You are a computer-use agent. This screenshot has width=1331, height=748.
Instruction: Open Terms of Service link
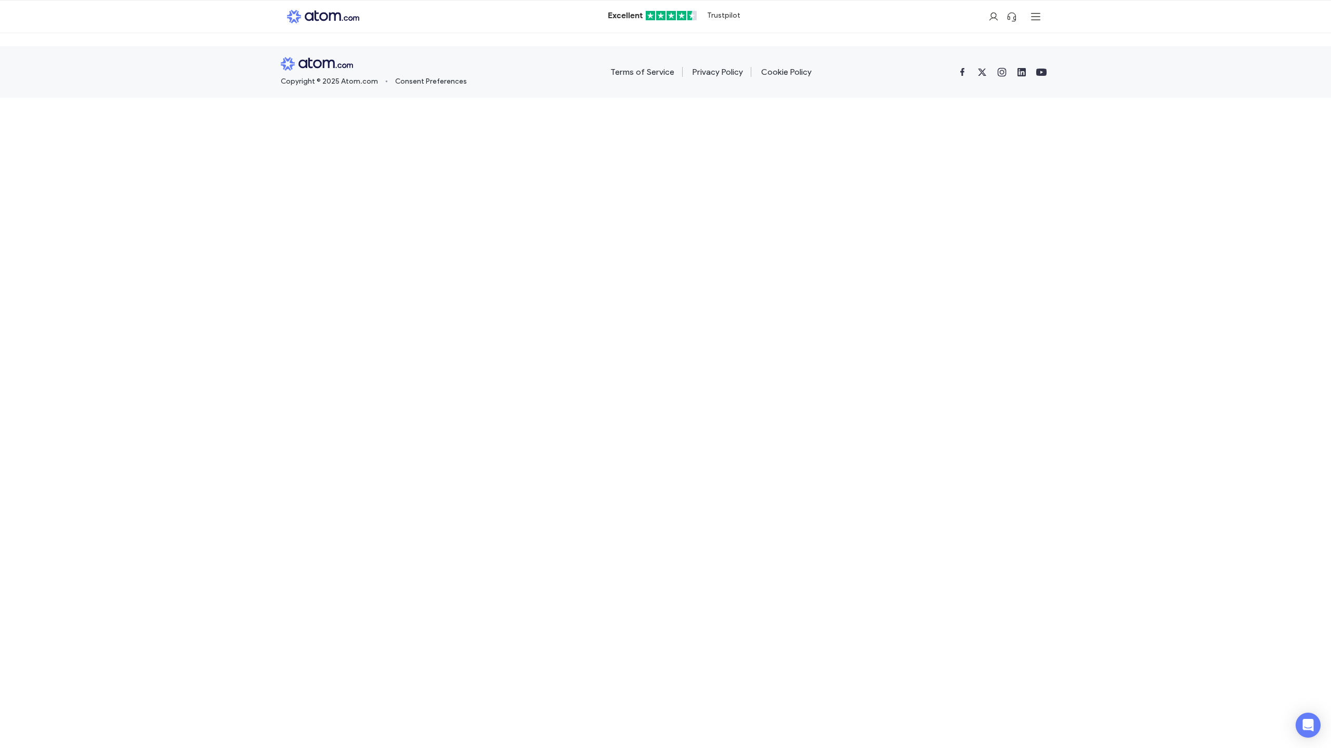pos(642,72)
